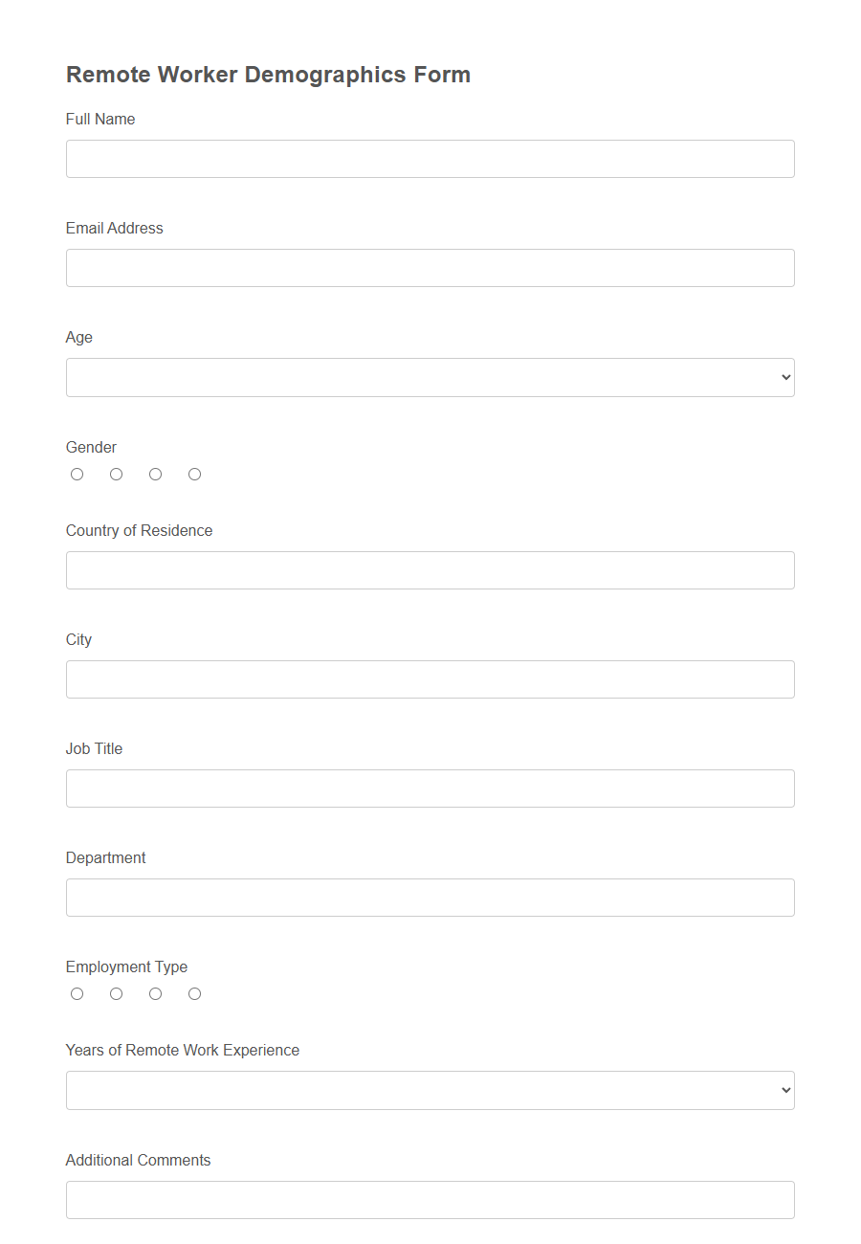Click the City input field
Screen dimensions: 861x1244
tap(430, 679)
